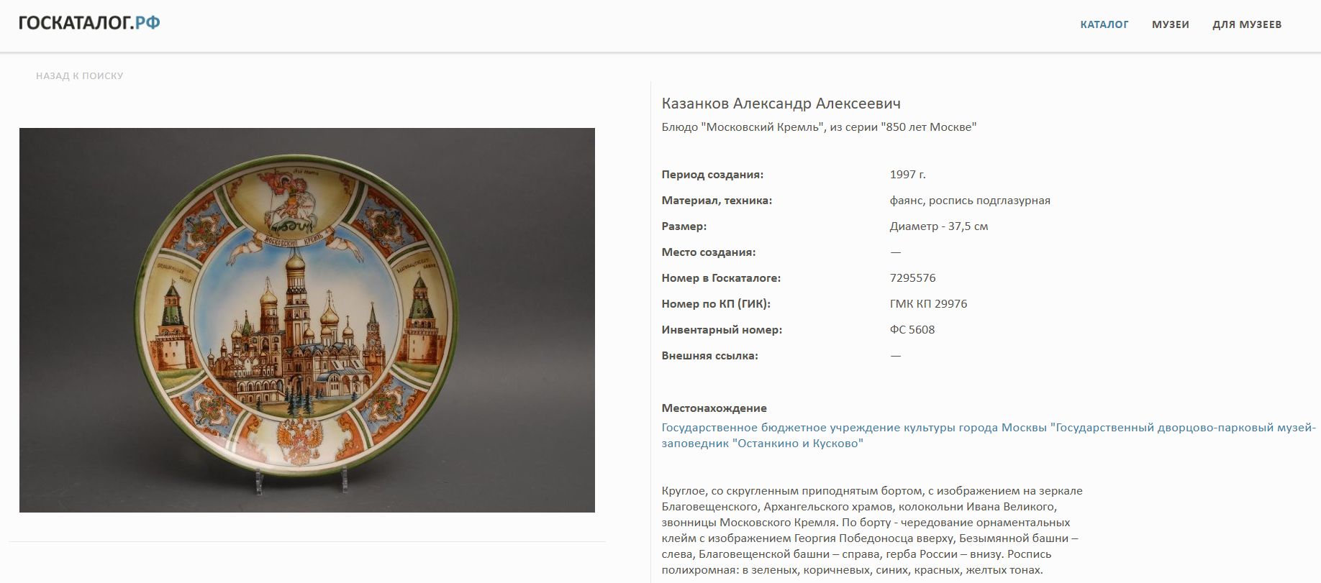Follow the Останкино и Кусково museum link

tap(988, 435)
